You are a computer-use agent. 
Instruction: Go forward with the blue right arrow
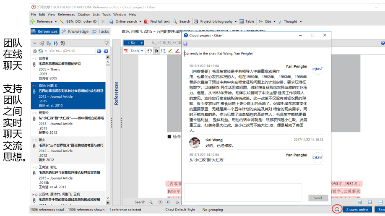106,51
